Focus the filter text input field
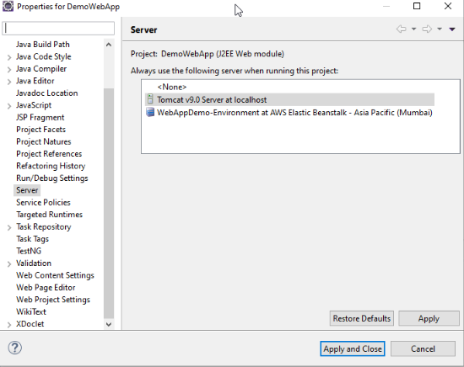Viewport: 464px width, 367px height. coord(58,29)
